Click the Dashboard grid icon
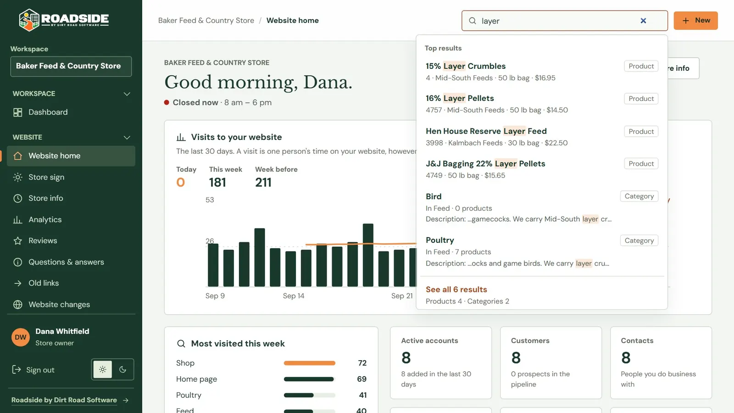Viewport: 734px width, 413px height. click(18, 112)
